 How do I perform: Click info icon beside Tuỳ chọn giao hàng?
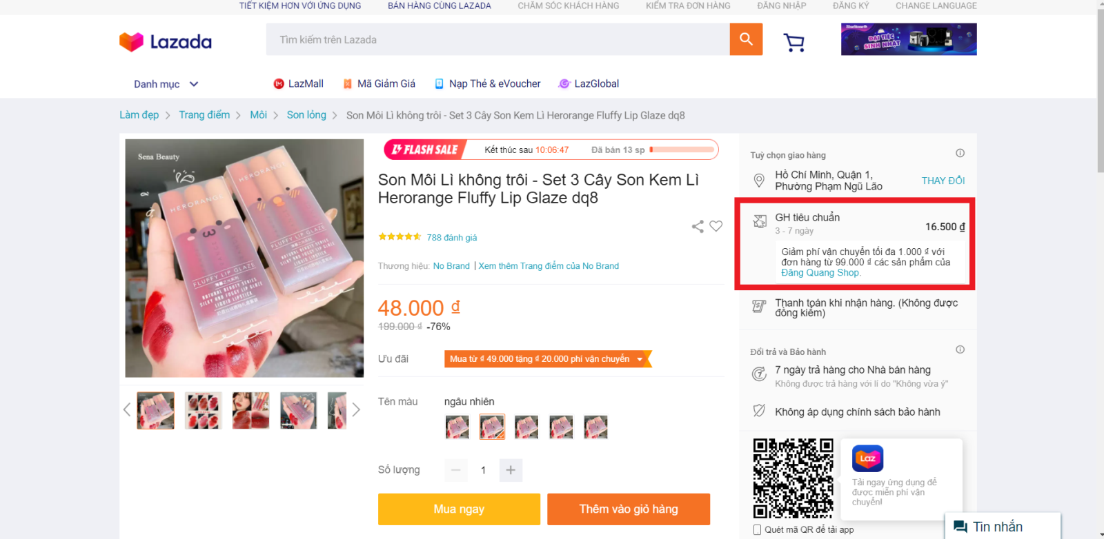(x=960, y=153)
